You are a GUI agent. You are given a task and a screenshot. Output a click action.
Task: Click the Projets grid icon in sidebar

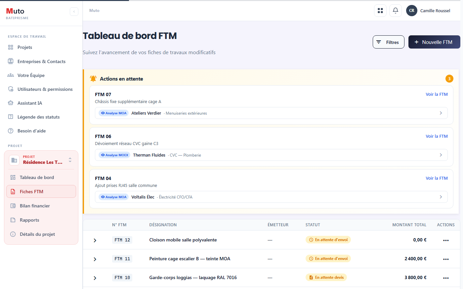pyautogui.click(x=11, y=47)
